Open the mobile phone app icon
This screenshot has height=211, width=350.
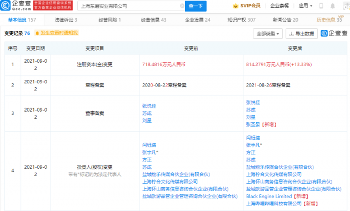pos(321,6)
